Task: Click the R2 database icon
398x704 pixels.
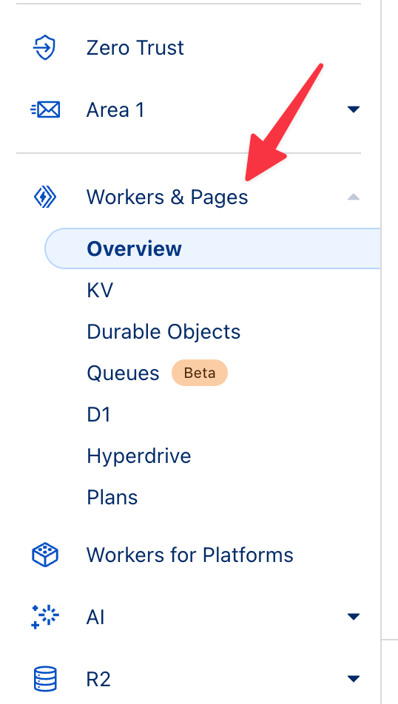Action: [x=45, y=679]
